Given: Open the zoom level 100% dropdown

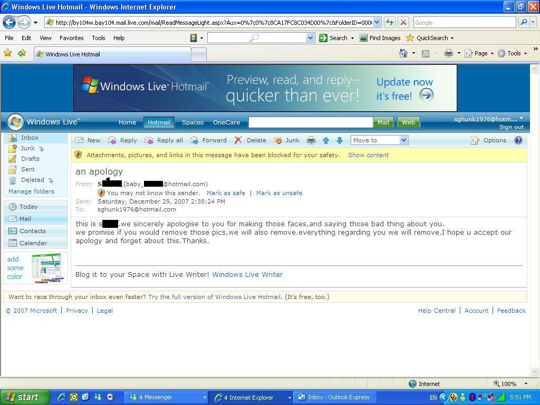Looking at the screenshot, I should point(526,384).
